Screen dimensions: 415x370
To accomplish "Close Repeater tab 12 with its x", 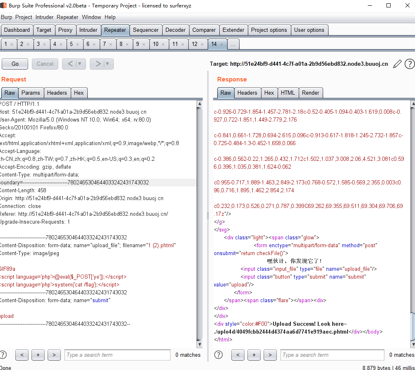I will click(x=202, y=44).
